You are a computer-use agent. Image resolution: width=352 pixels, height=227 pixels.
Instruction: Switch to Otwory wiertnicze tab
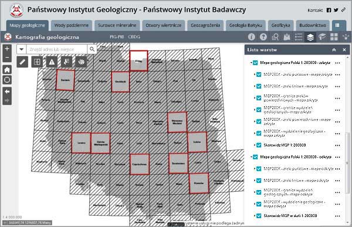[164, 25]
